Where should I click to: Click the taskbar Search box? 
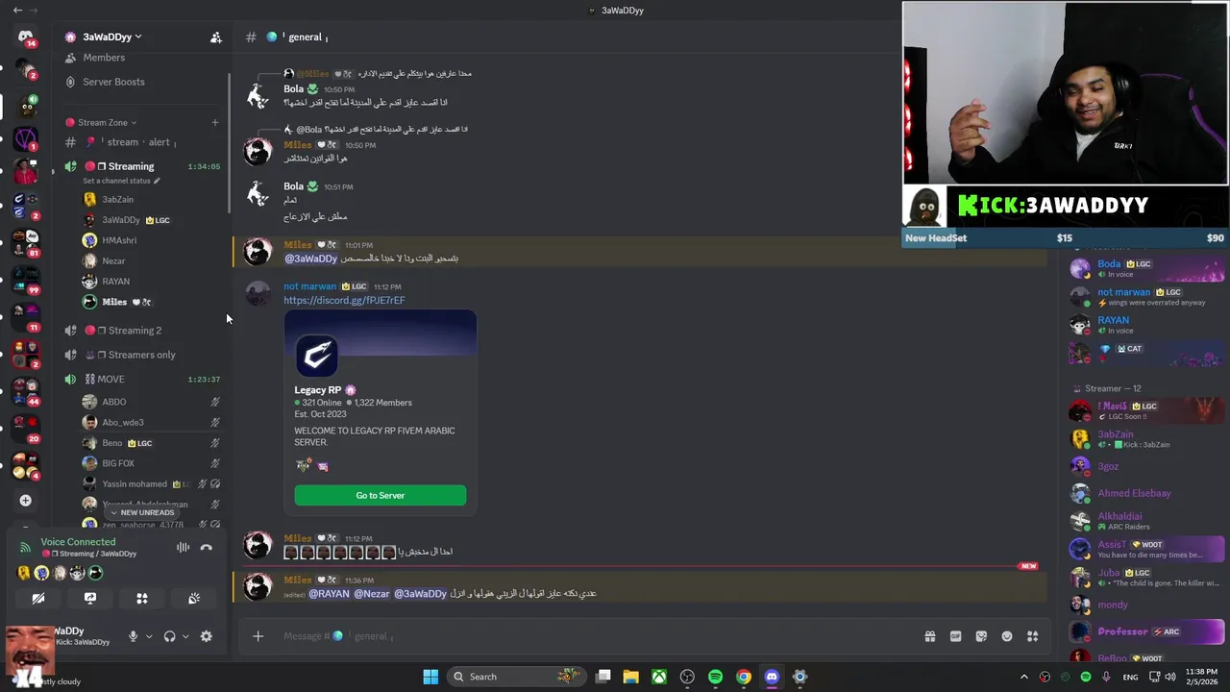click(516, 677)
